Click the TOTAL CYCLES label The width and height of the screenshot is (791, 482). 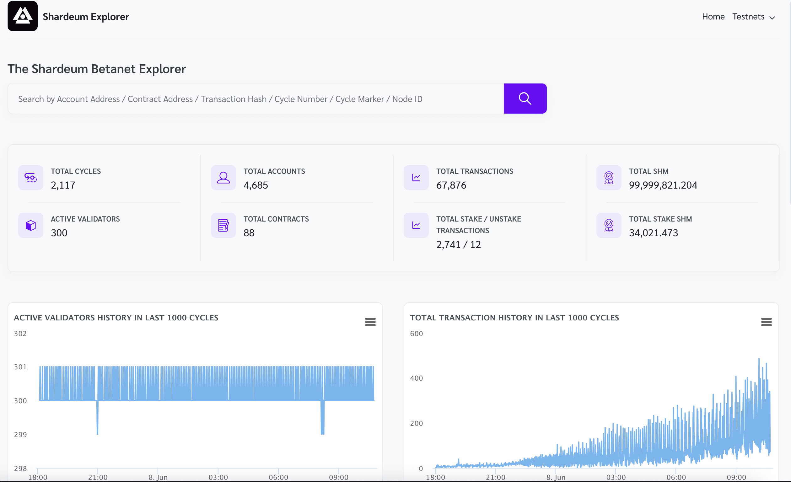click(76, 171)
